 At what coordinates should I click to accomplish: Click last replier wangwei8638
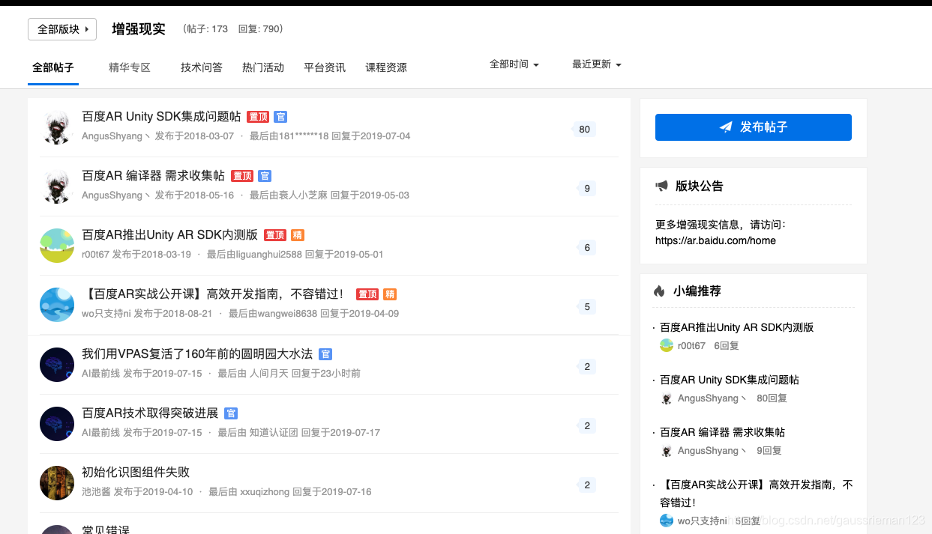pyautogui.click(x=287, y=314)
